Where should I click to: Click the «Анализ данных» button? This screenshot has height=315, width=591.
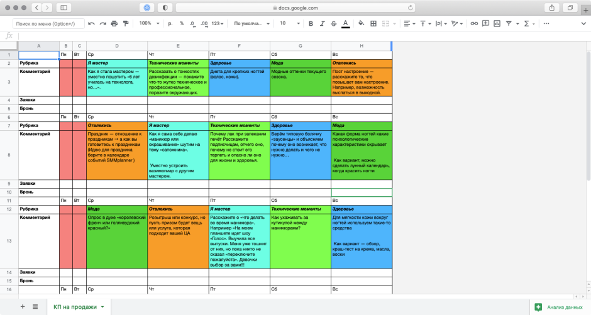pyautogui.click(x=559, y=307)
